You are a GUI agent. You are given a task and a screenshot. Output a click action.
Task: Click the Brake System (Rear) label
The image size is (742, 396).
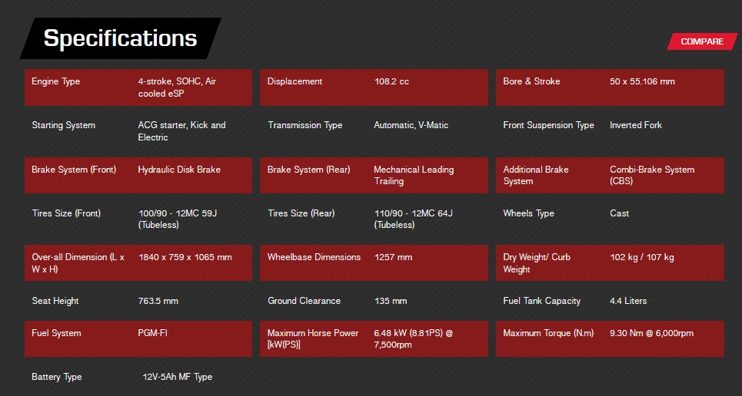[x=308, y=170]
